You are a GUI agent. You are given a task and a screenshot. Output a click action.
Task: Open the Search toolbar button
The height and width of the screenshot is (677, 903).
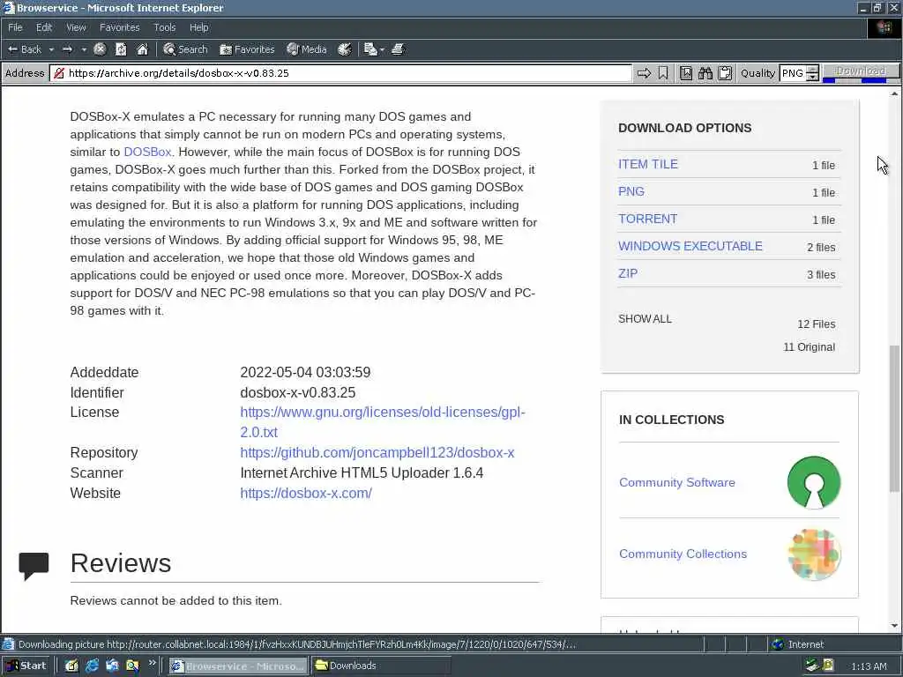[185, 49]
